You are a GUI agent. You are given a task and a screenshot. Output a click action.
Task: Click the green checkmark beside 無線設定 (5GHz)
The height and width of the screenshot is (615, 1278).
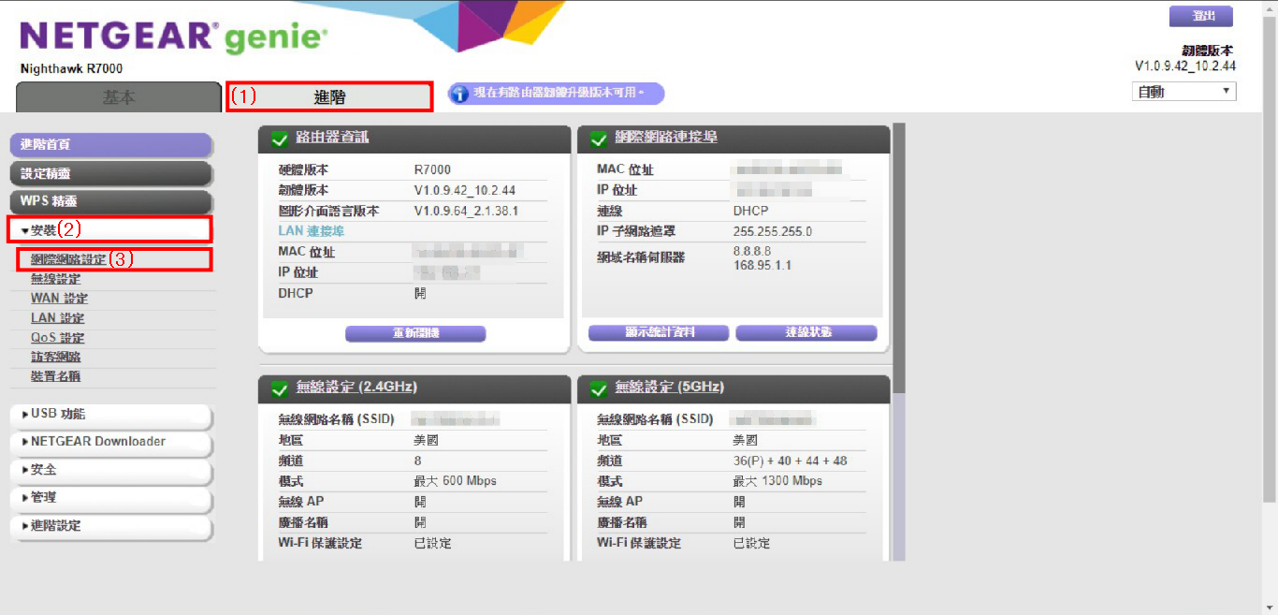click(599, 388)
